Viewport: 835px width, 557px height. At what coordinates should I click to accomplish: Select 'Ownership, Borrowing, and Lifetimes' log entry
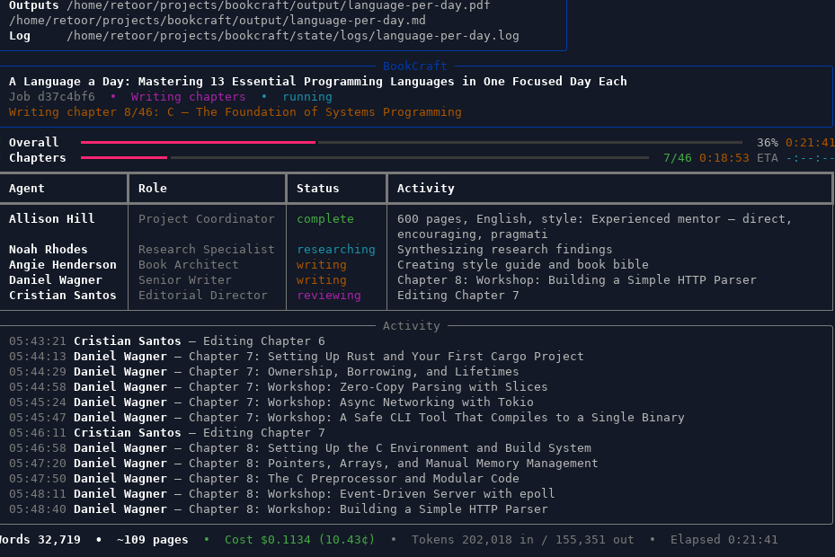pos(263,372)
